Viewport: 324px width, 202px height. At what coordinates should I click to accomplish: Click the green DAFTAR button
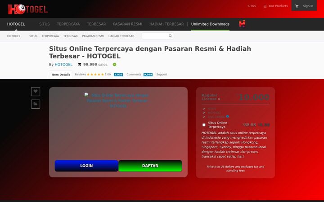point(150,166)
